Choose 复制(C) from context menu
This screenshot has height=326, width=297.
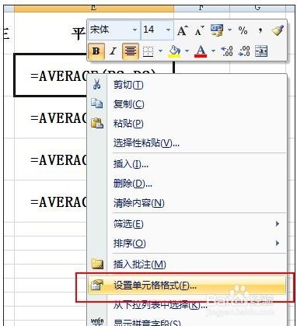187,104
